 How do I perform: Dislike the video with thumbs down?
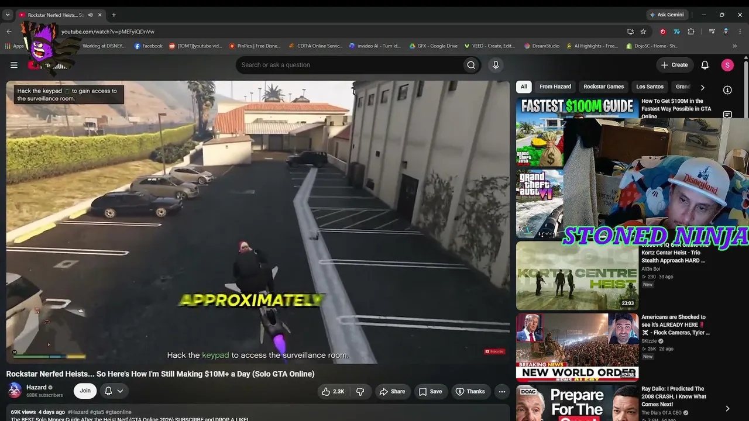(360, 391)
